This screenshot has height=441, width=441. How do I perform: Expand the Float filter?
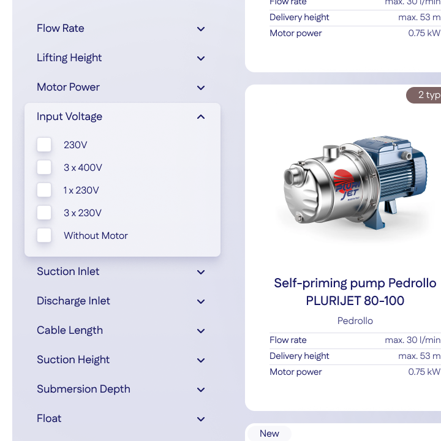coord(121,418)
